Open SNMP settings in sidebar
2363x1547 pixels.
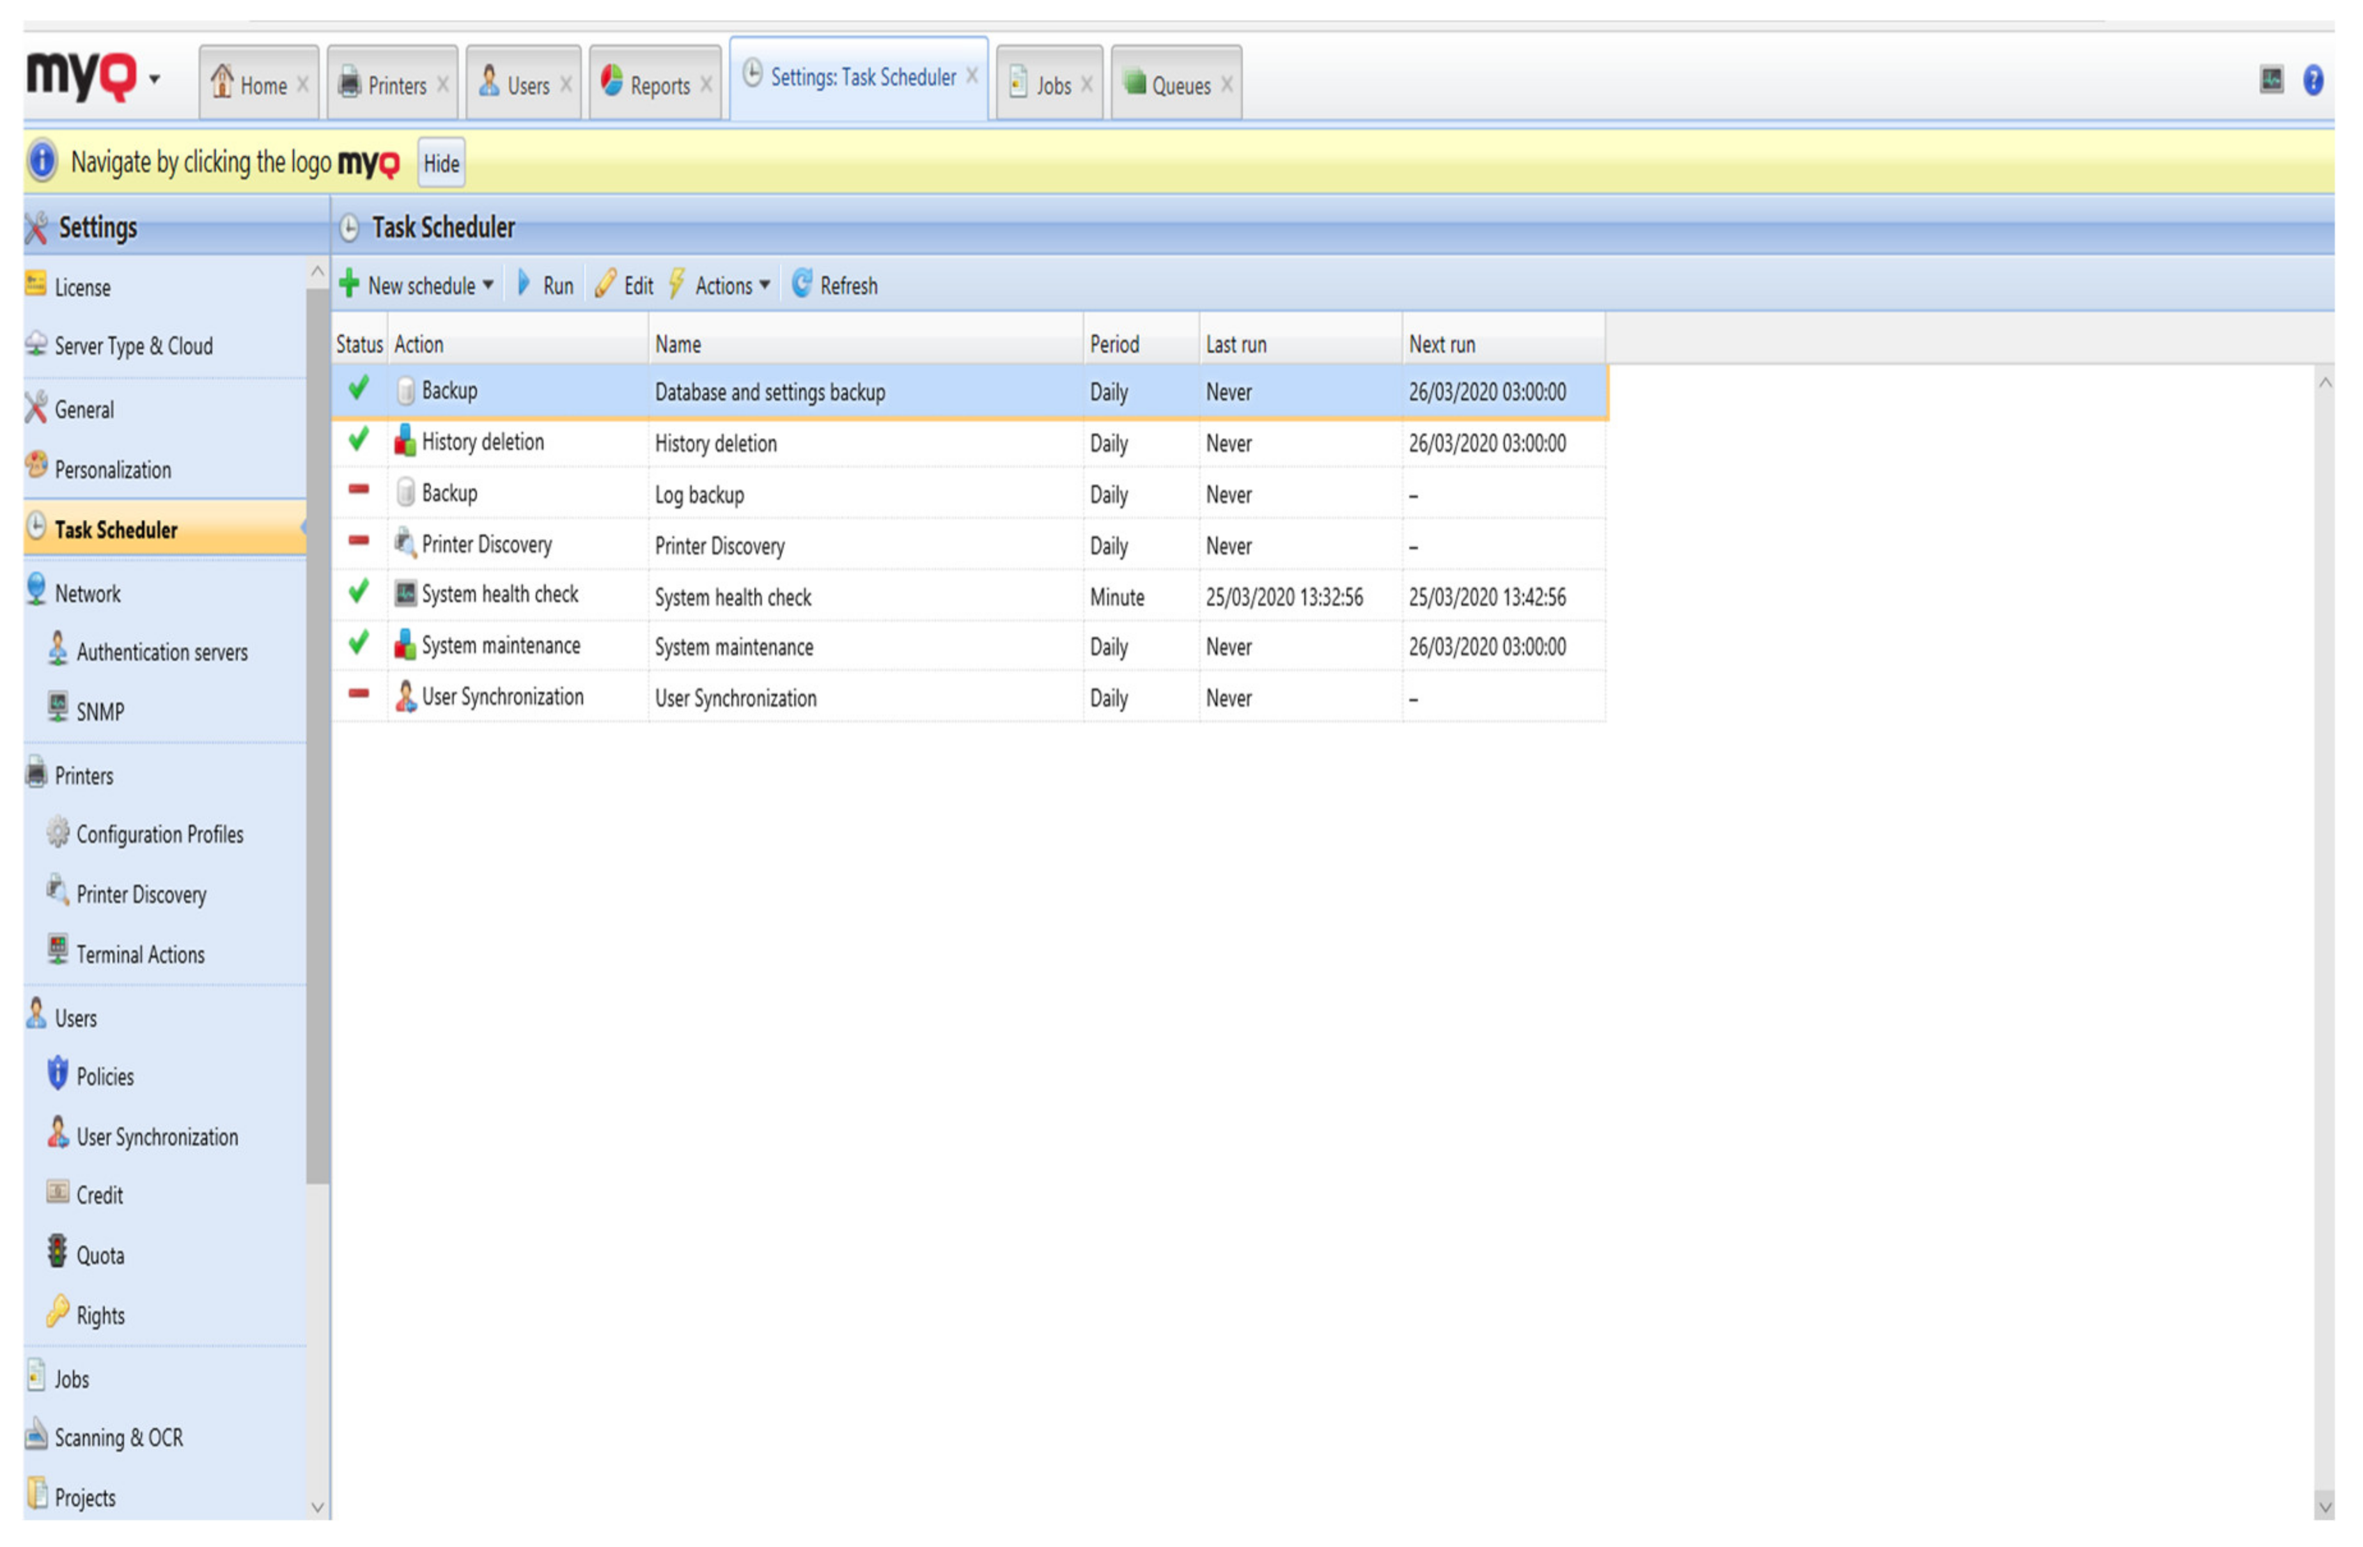pyautogui.click(x=99, y=712)
